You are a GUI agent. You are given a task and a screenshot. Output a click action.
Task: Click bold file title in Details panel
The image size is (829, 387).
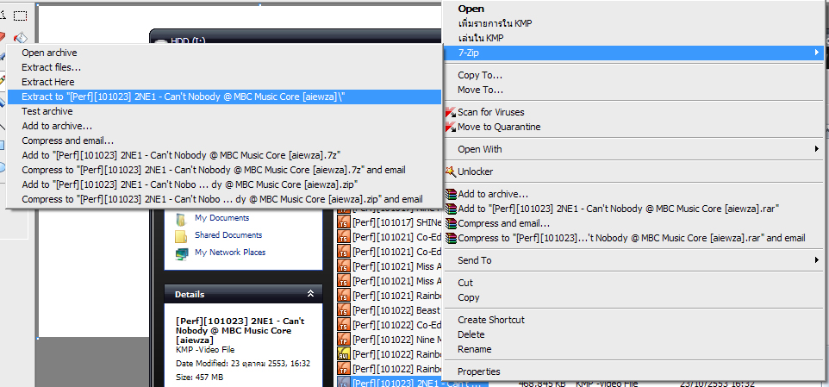[x=240, y=330]
